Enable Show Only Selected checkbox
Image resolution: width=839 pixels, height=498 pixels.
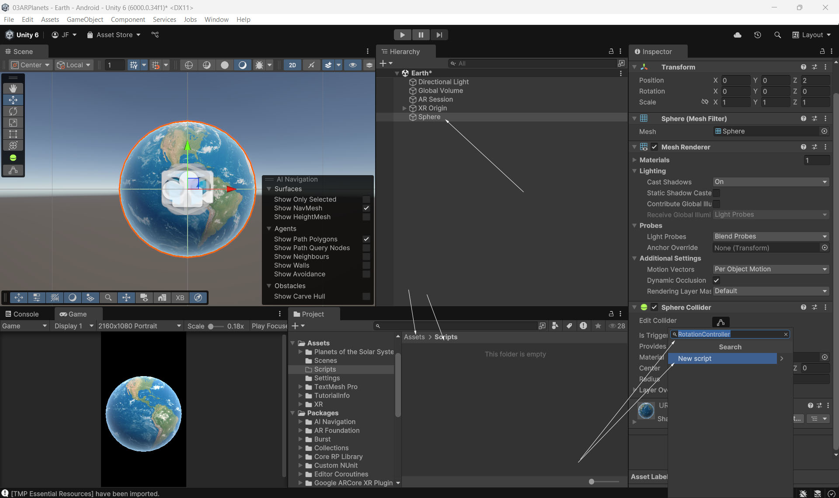click(x=366, y=199)
